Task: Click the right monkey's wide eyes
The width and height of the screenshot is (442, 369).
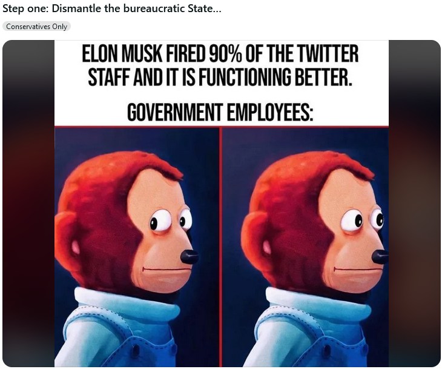Action: (x=362, y=219)
